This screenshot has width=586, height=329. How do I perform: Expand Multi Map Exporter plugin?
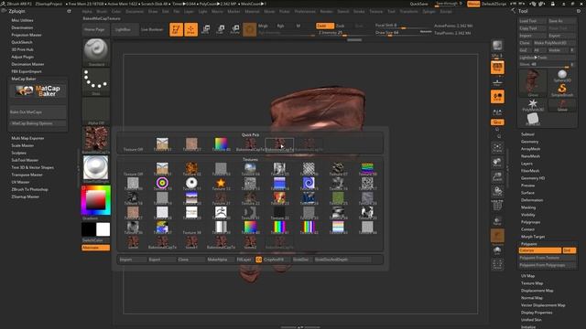(x=27, y=138)
